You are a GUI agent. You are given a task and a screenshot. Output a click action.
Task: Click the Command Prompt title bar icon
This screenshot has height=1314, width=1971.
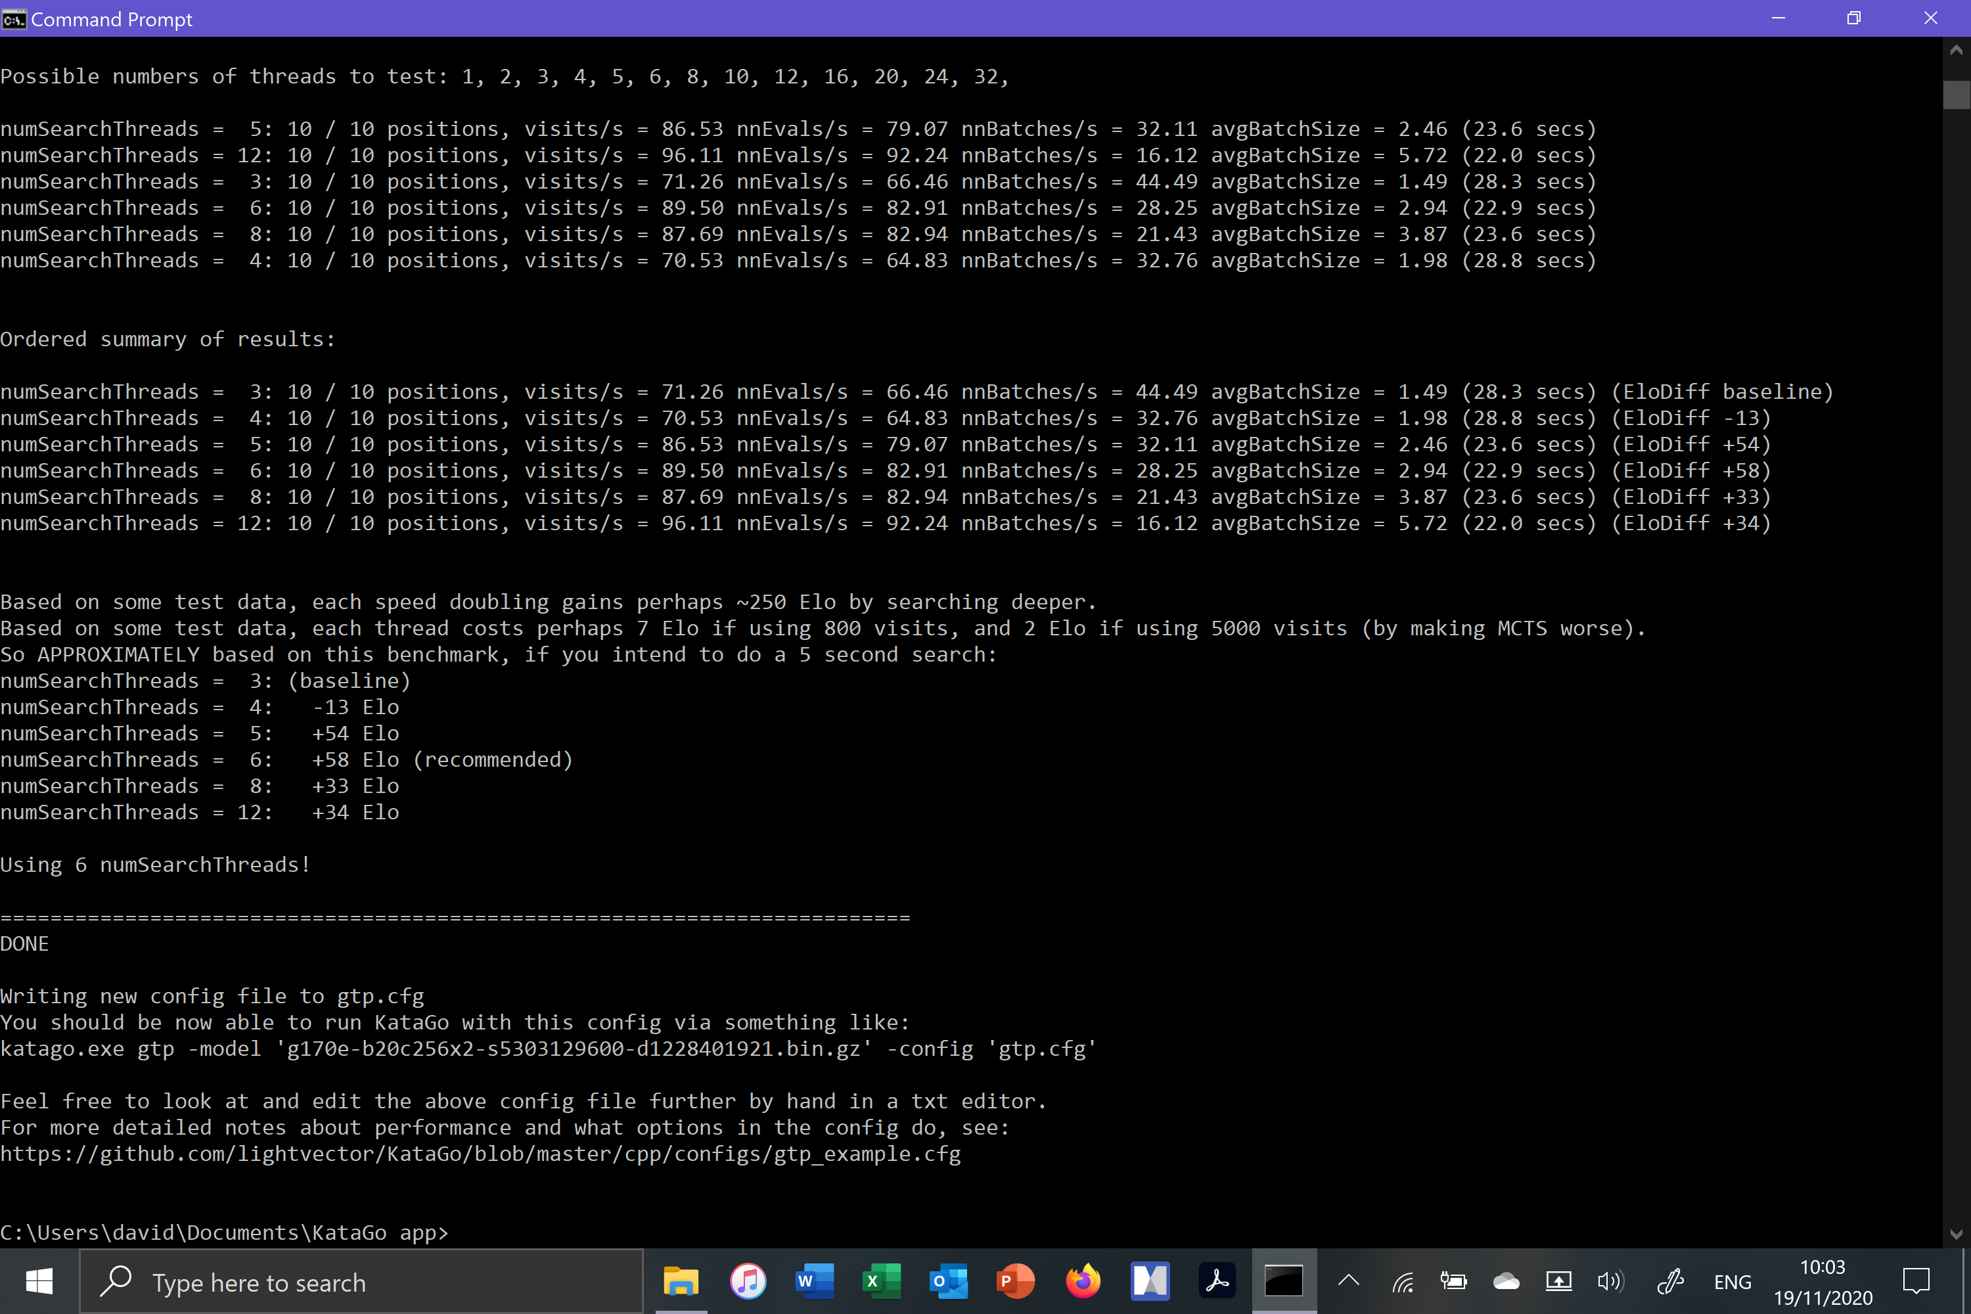click(13, 18)
